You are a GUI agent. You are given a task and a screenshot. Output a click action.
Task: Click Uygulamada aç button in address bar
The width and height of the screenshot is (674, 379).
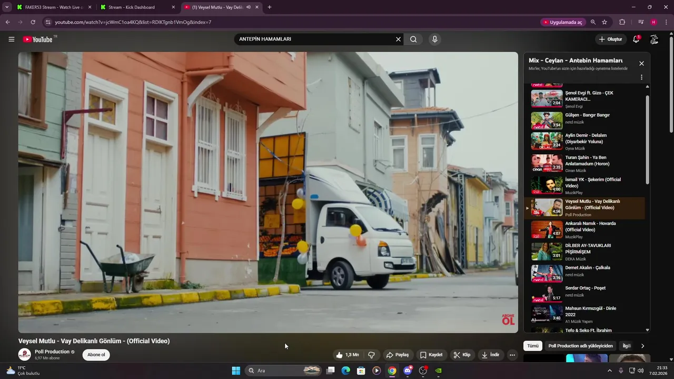562,22
